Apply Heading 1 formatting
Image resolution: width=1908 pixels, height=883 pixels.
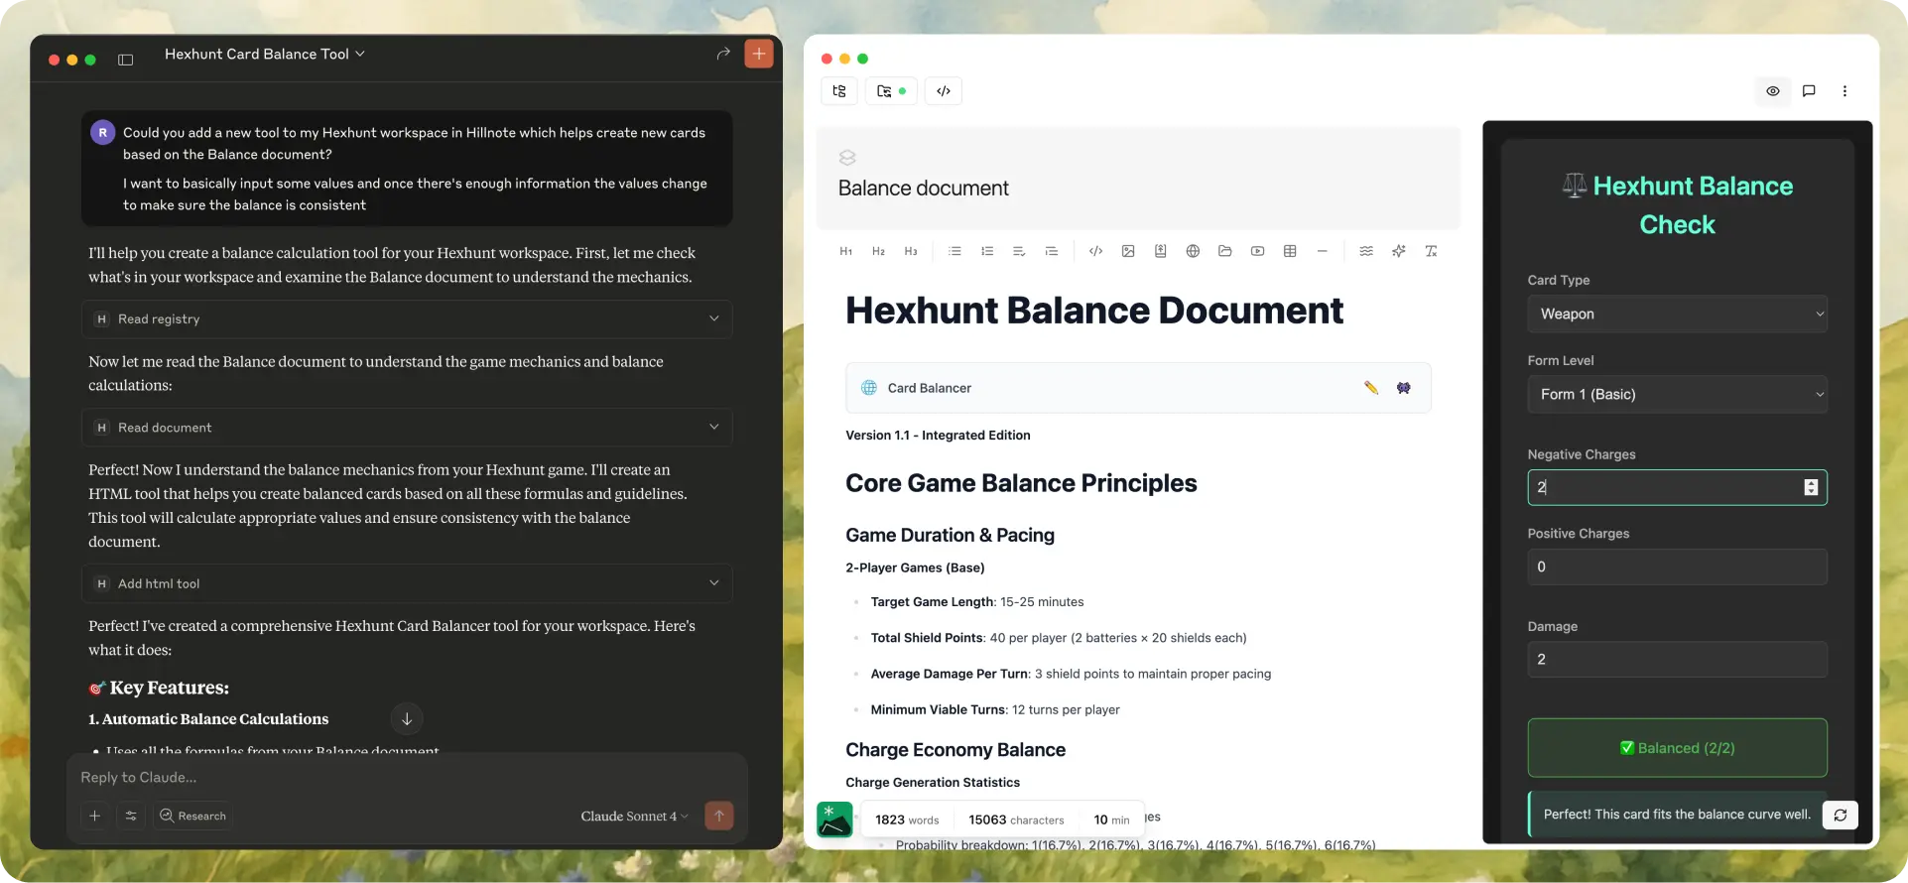point(845,251)
